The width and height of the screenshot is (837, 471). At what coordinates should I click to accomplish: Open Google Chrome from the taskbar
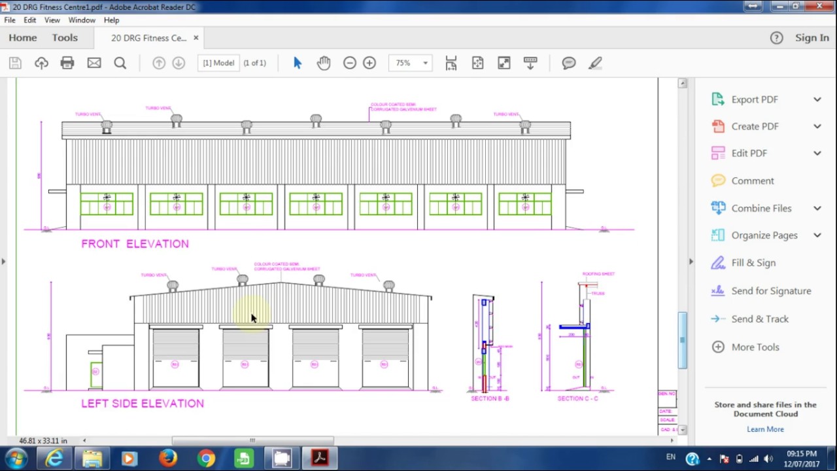[206, 459]
